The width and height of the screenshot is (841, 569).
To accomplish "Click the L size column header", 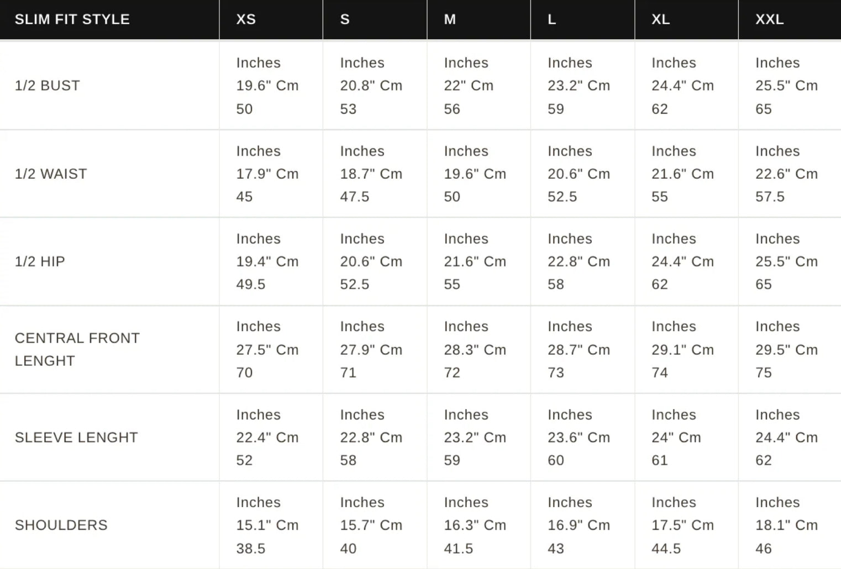I will coord(551,19).
